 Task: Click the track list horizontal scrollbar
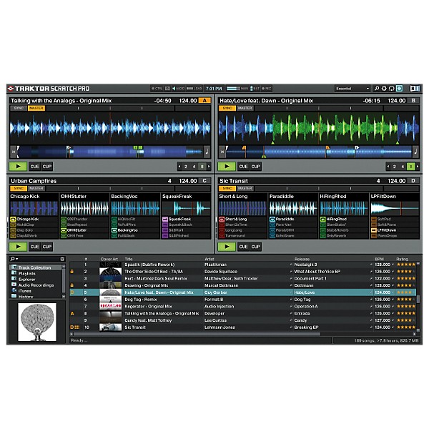[196, 334]
